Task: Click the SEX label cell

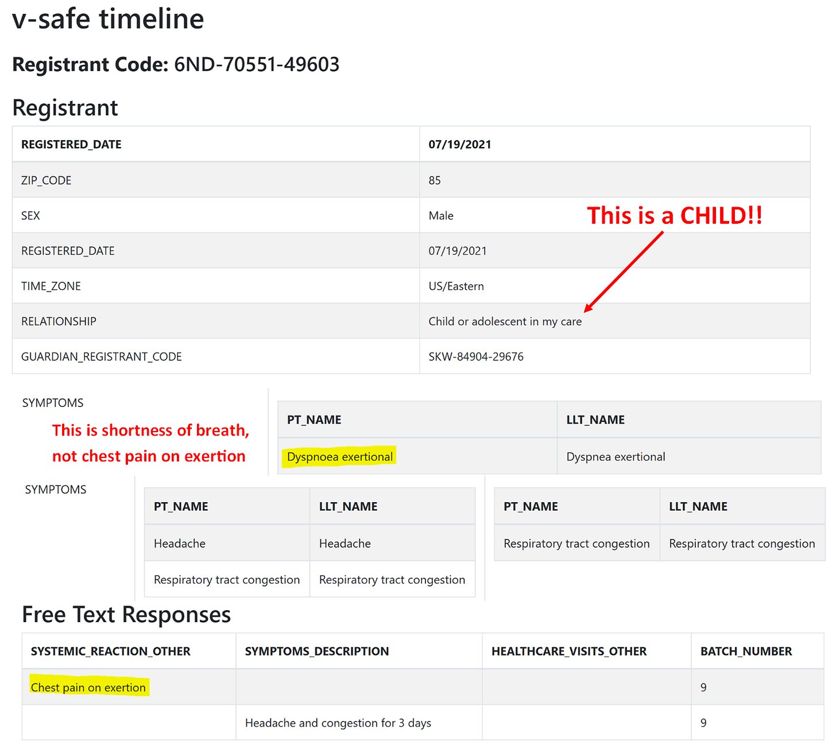Action: point(216,215)
